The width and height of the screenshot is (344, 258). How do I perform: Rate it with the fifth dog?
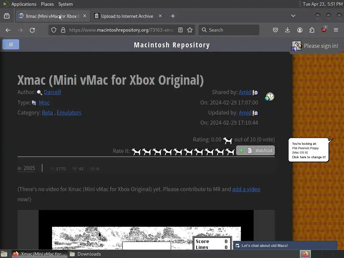[x=178, y=152]
